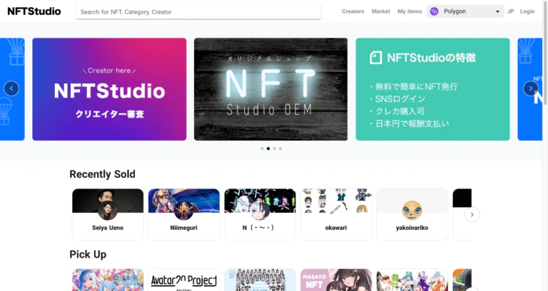
Task: Select the second carousel dot
Action: 268,149
